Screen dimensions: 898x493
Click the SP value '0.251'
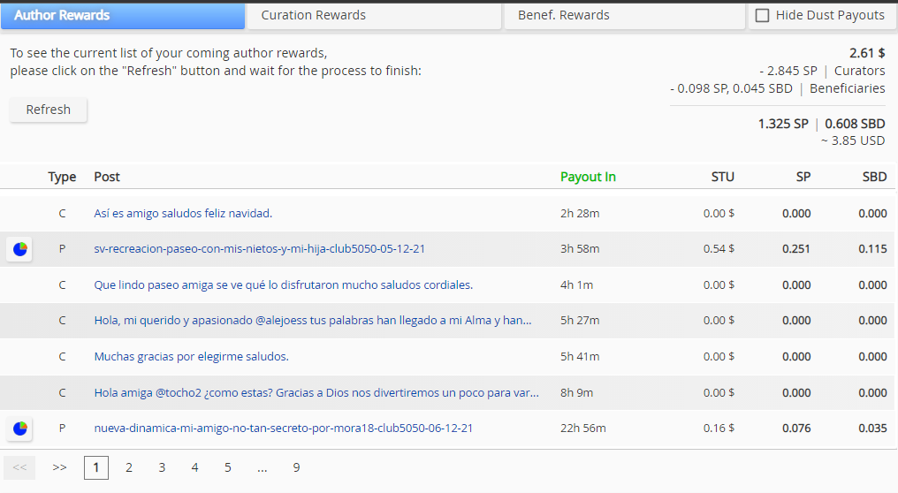pos(796,249)
